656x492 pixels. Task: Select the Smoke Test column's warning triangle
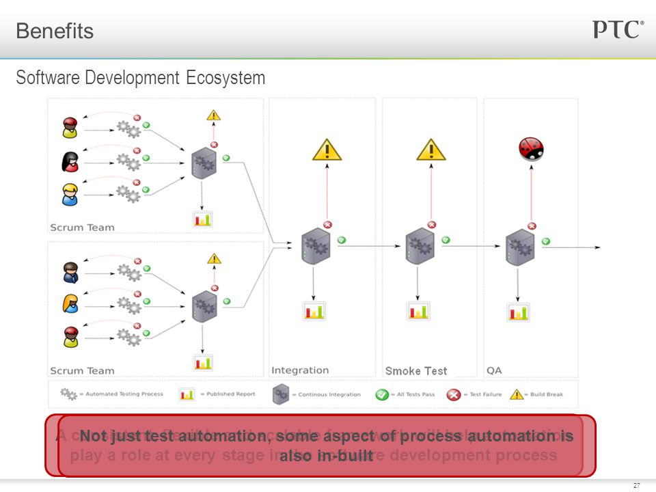pos(431,150)
